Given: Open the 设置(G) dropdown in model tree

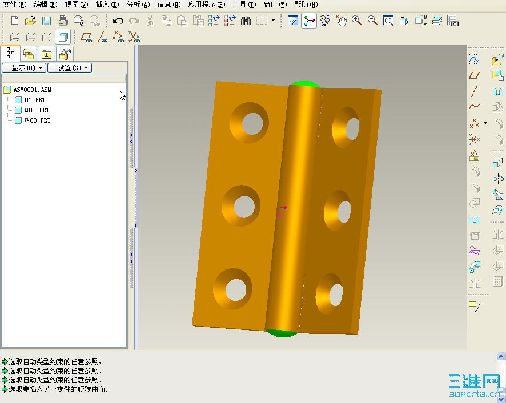Looking at the screenshot, I should coord(70,68).
